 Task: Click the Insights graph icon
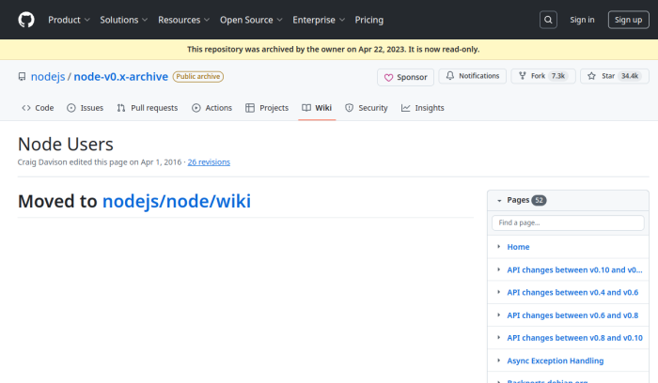405,108
